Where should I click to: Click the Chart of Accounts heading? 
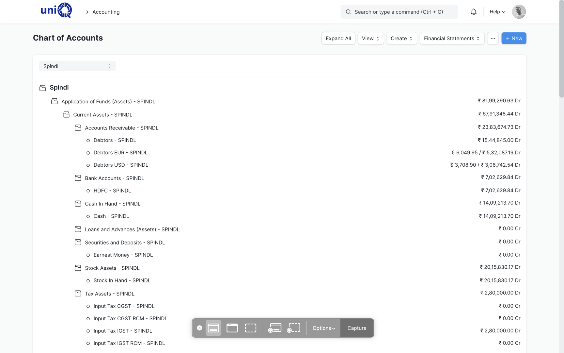click(68, 38)
